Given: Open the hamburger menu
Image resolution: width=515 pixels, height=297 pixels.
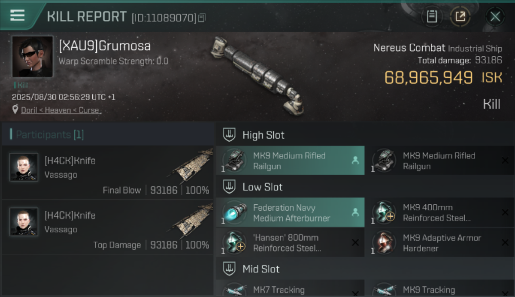Looking at the screenshot, I should [17, 15].
